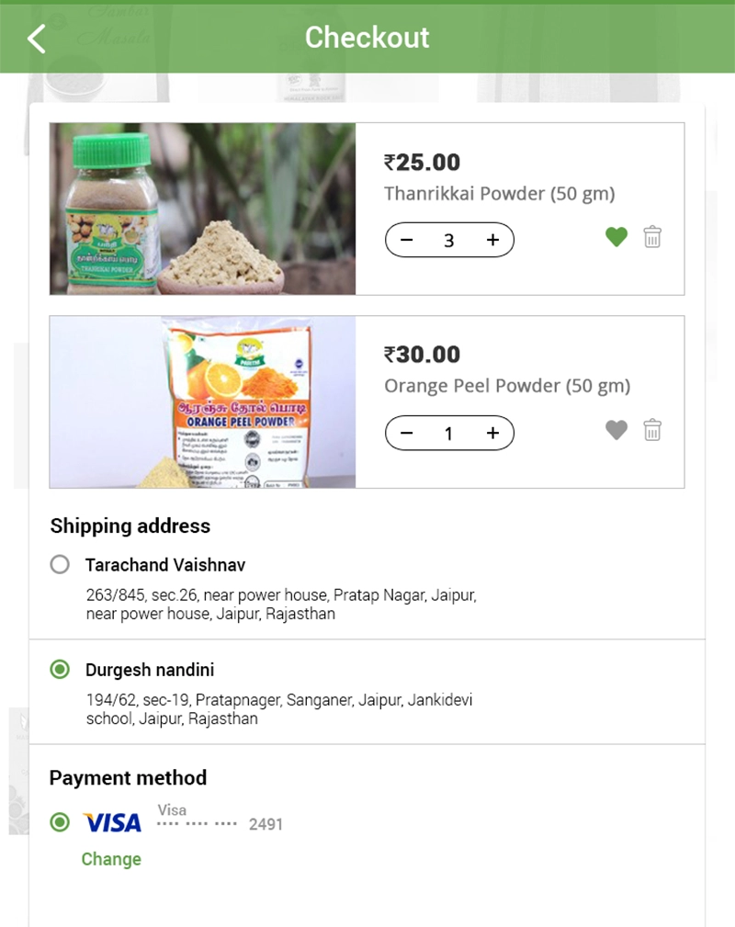Click the VISA card logo
Image resolution: width=735 pixels, height=927 pixels.
(x=112, y=822)
